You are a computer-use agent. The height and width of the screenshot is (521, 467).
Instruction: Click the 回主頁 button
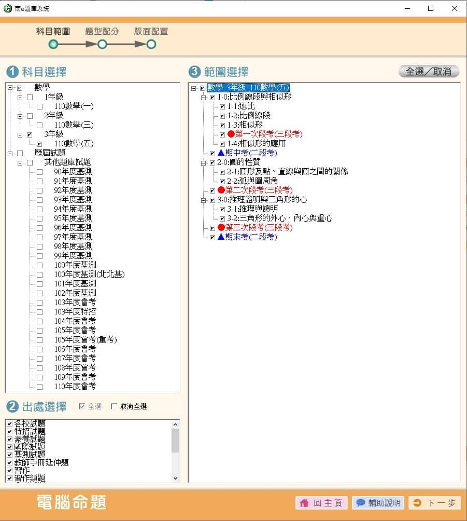pos(321,503)
